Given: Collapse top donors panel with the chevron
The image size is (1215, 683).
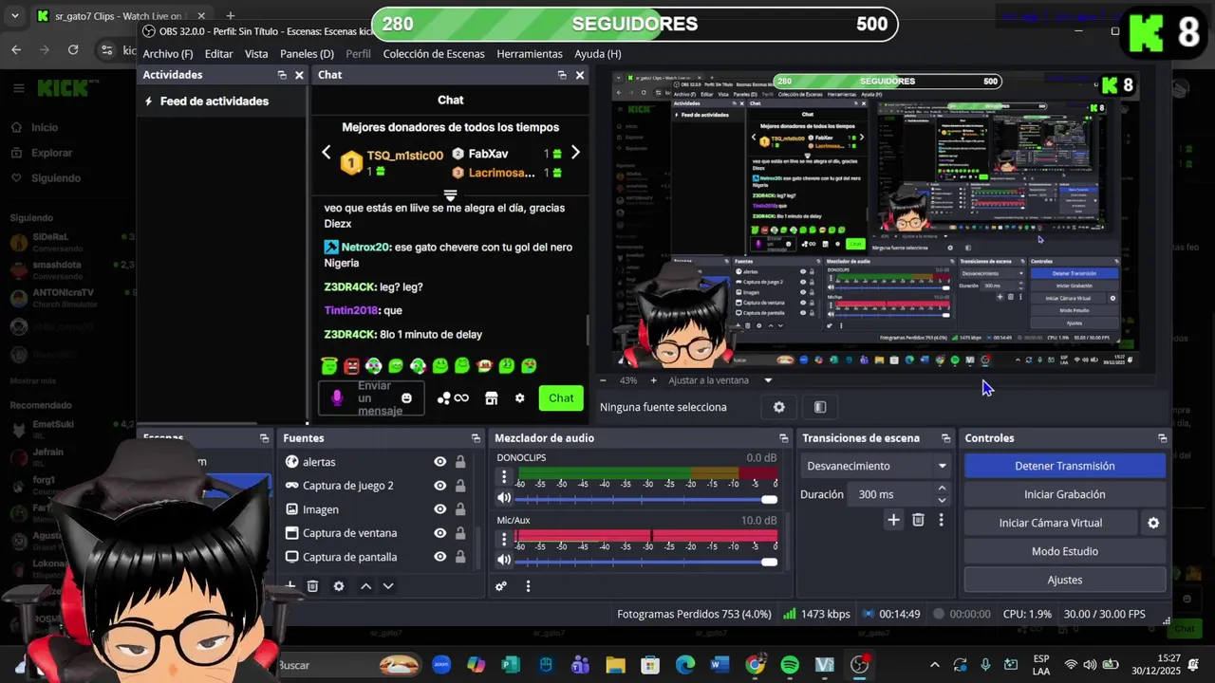Looking at the screenshot, I should (x=450, y=194).
